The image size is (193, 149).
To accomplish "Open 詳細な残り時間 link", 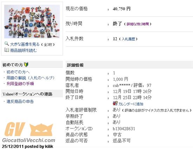I will click(138, 24).
